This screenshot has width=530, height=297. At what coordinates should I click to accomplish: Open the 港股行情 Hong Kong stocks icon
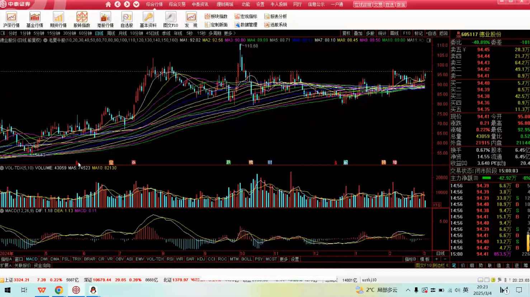[105, 20]
